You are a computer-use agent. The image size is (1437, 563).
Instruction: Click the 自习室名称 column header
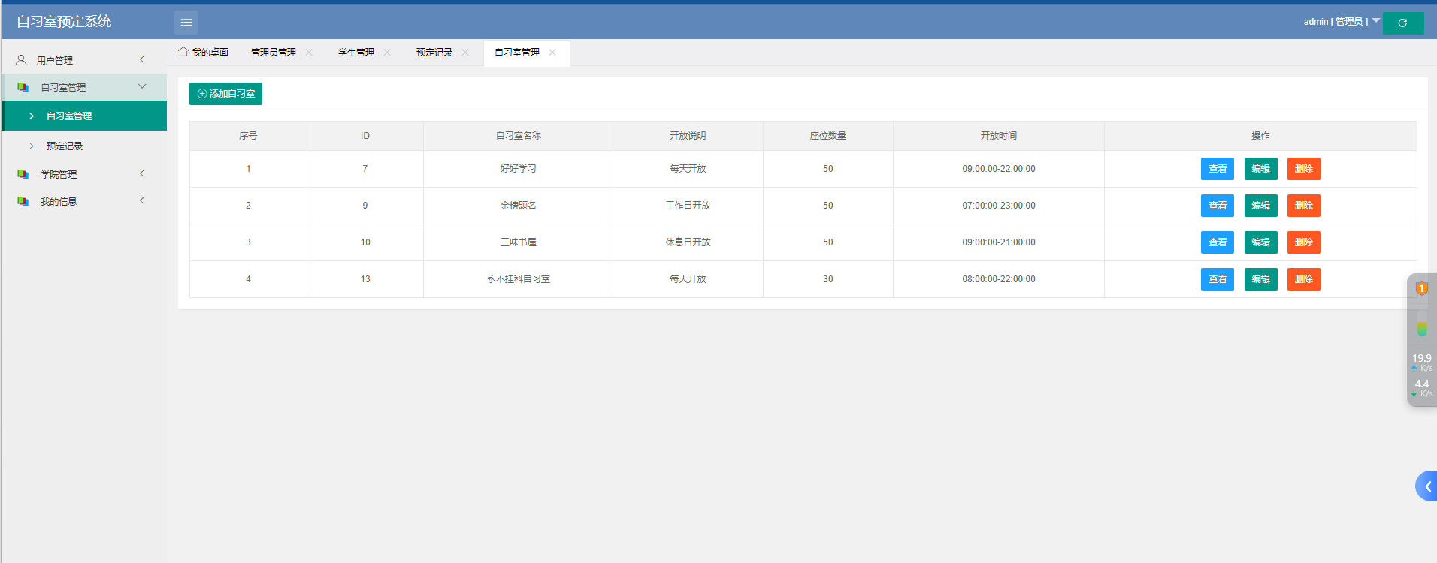518,136
